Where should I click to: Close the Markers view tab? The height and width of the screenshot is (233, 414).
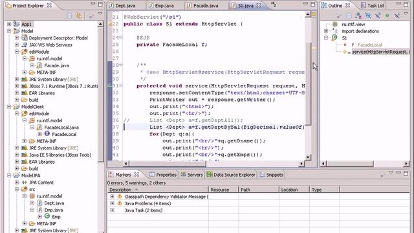[x=136, y=175]
